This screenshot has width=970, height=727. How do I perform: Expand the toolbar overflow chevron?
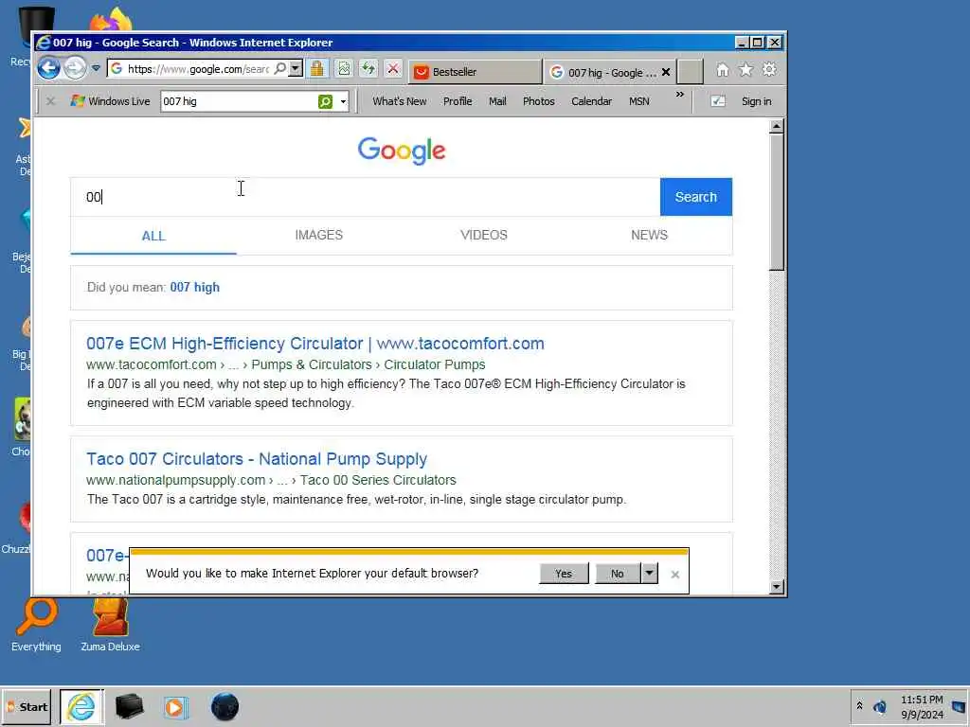(680, 95)
